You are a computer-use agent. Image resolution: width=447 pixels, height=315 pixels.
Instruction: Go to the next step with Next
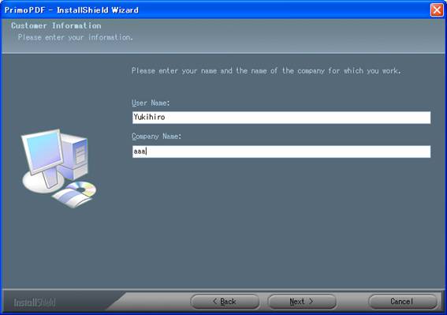pyautogui.click(x=302, y=302)
